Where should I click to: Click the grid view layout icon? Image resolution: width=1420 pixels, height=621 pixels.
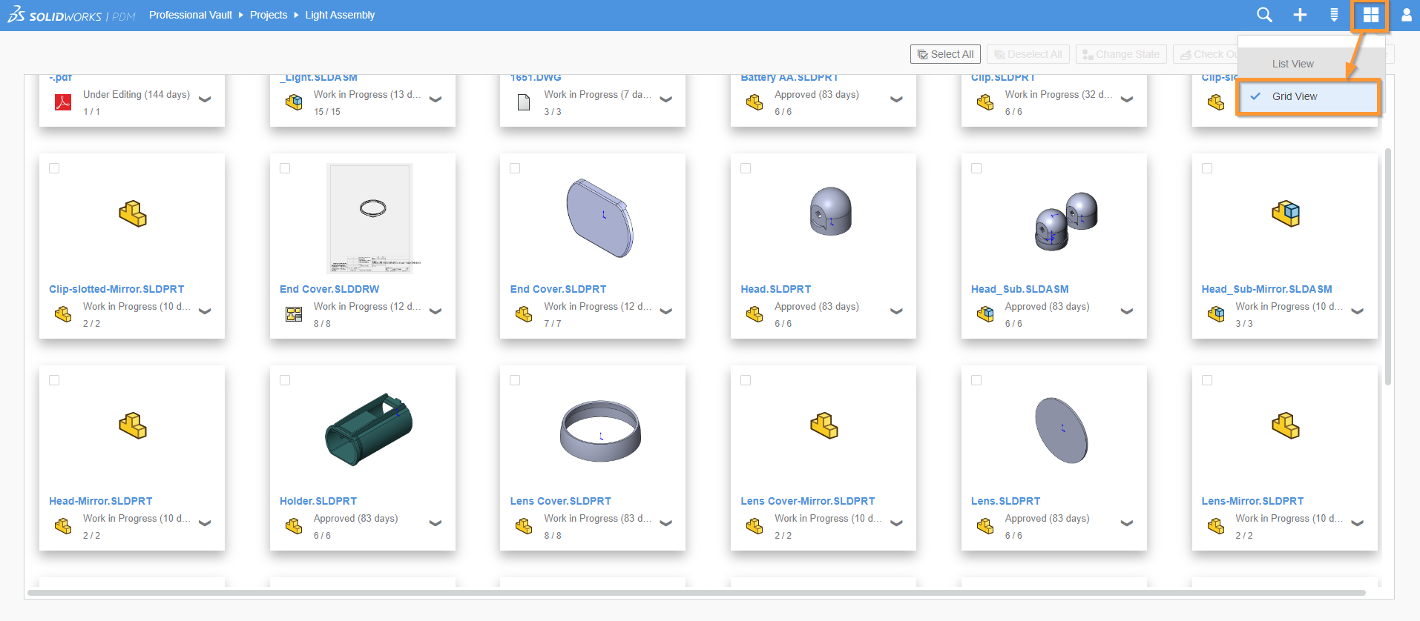click(1370, 15)
